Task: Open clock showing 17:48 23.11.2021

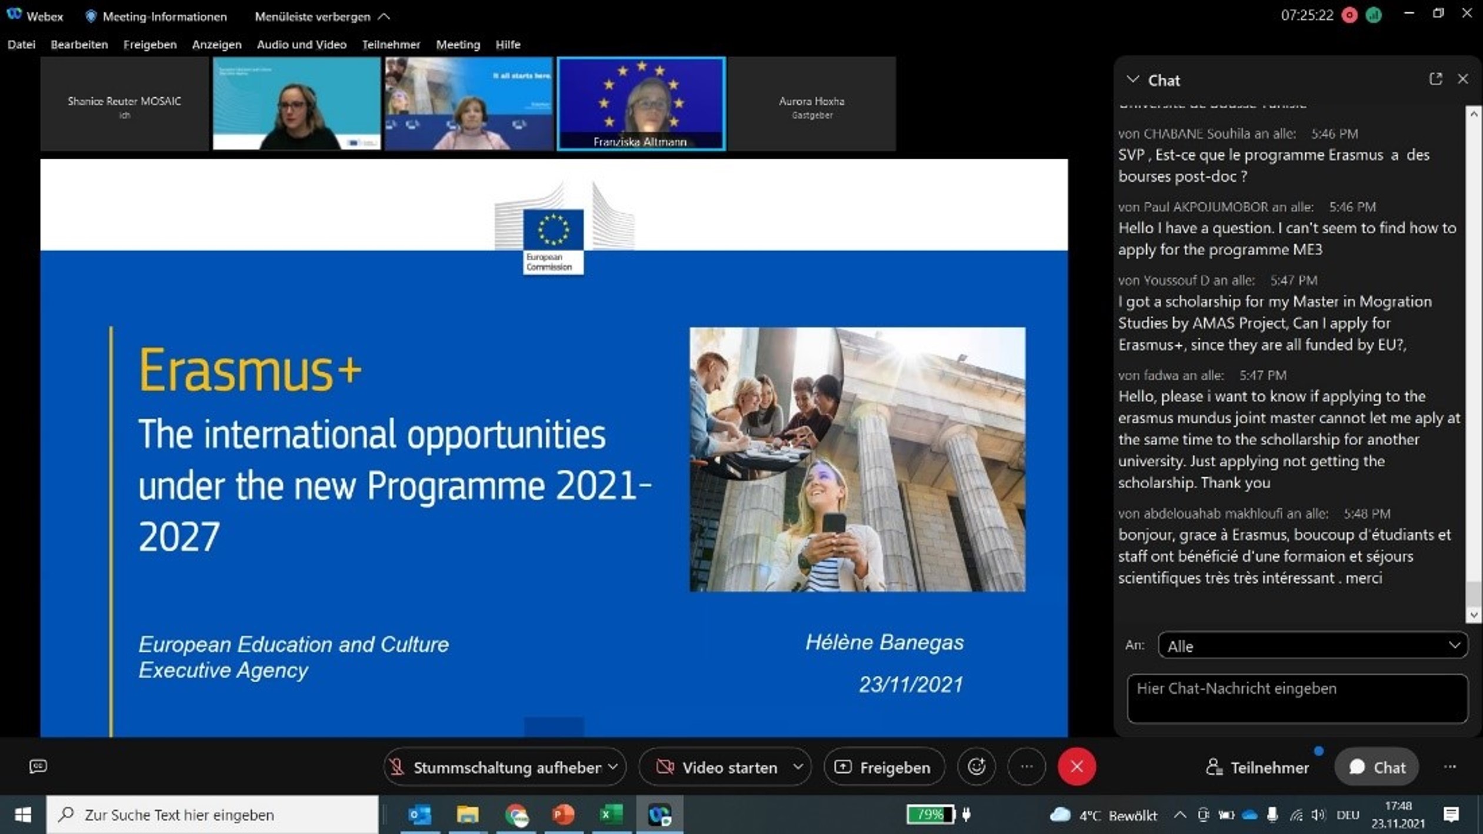Action: [1398, 815]
